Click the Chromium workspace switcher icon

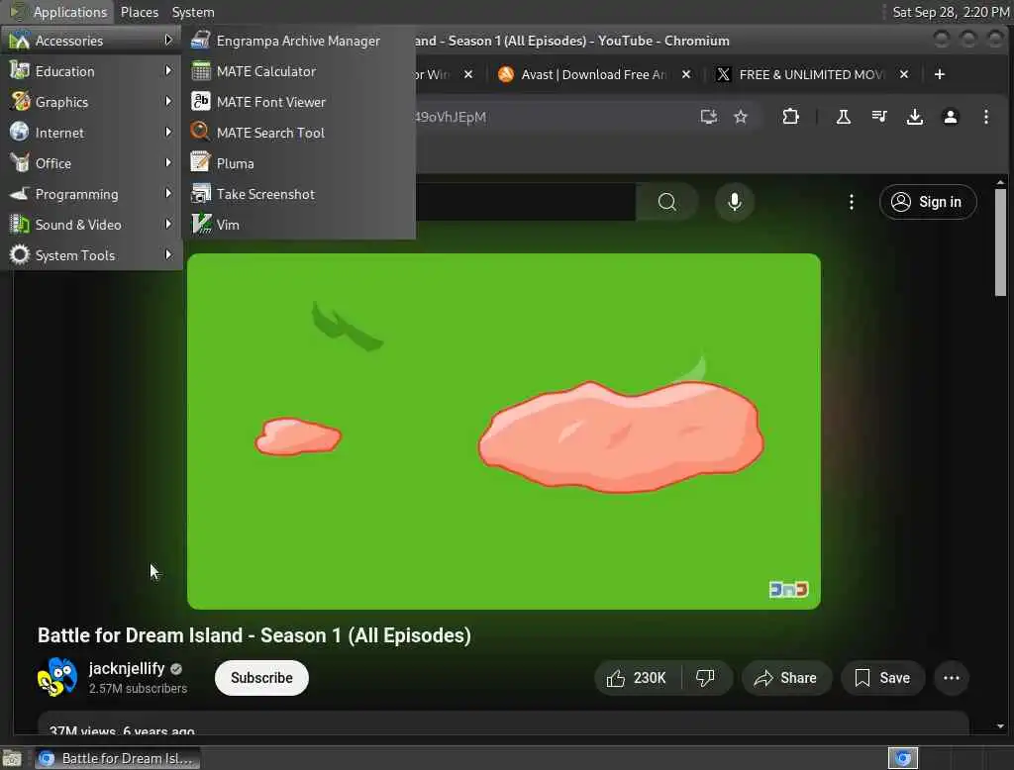903,758
